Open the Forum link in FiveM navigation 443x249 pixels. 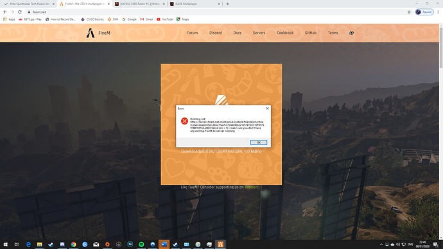tap(193, 33)
